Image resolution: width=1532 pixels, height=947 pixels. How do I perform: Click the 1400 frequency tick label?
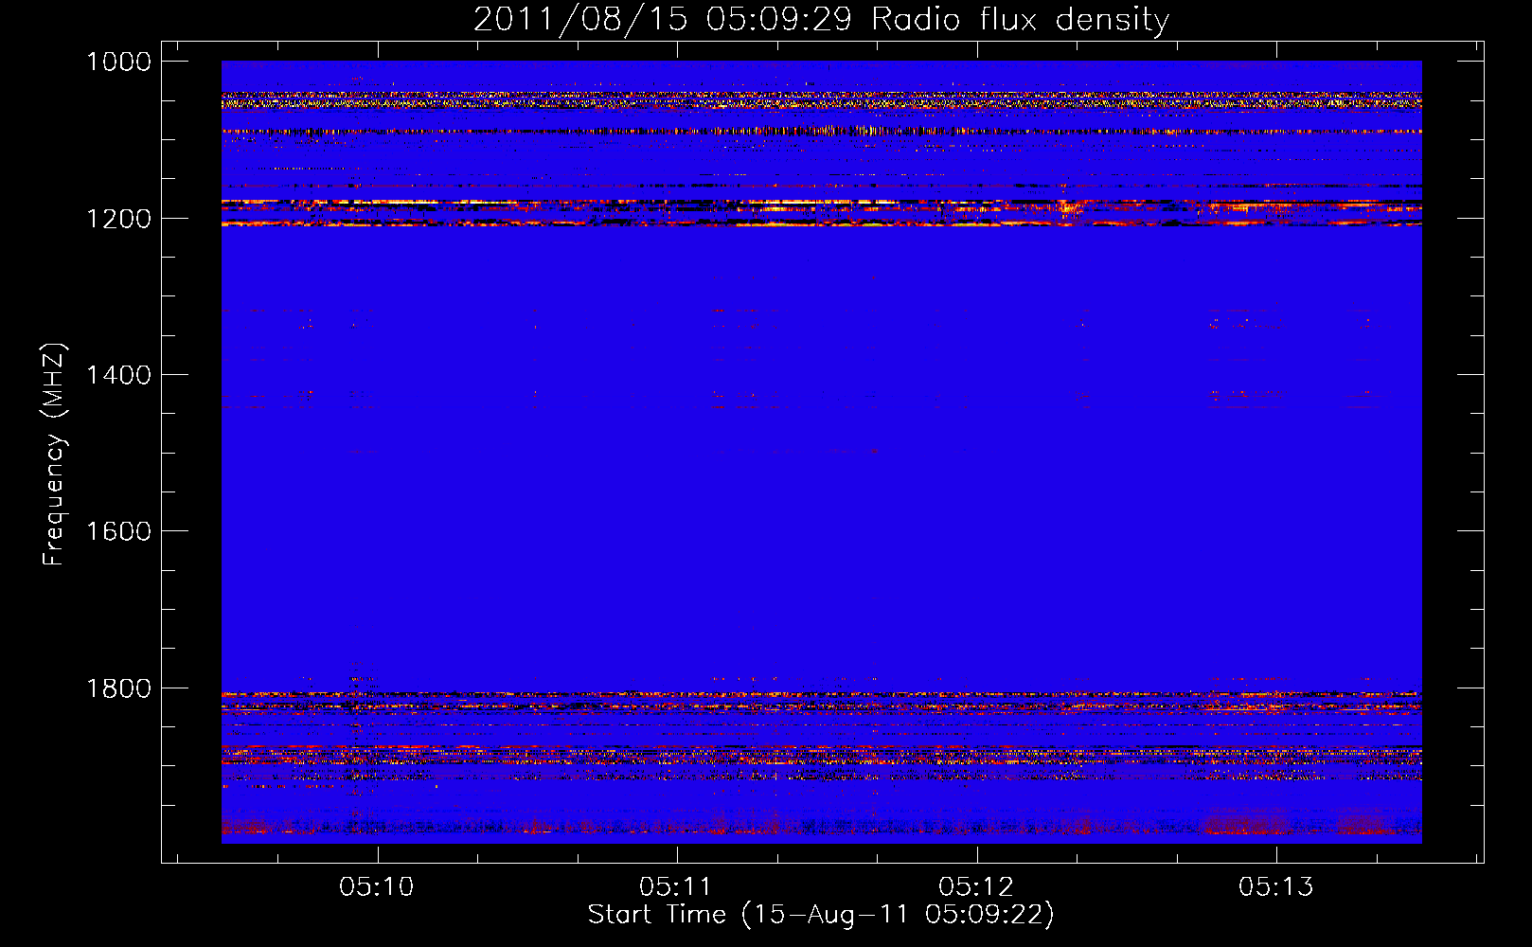point(118,375)
